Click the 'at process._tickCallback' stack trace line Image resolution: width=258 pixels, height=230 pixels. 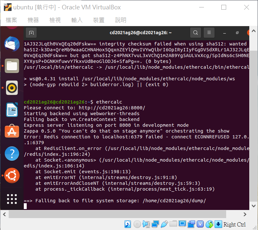click(125, 189)
